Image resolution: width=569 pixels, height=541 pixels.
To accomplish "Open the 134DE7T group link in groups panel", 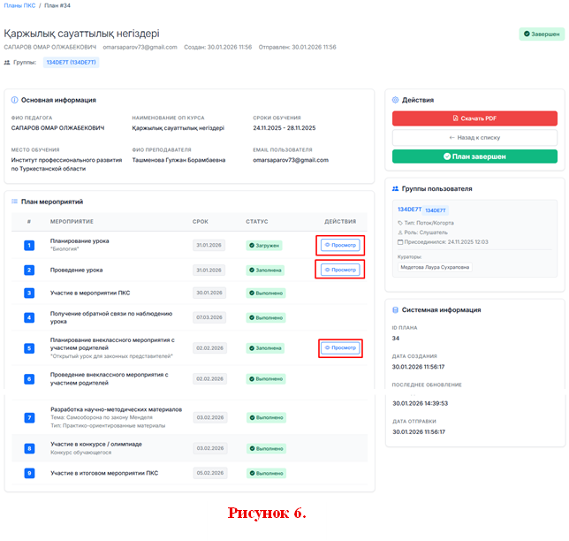I will click(x=407, y=210).
